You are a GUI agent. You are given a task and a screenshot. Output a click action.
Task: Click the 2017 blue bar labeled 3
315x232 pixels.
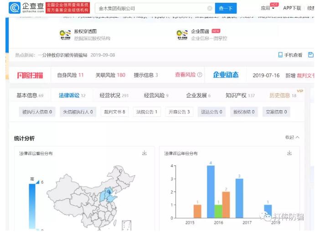point(239,198)
